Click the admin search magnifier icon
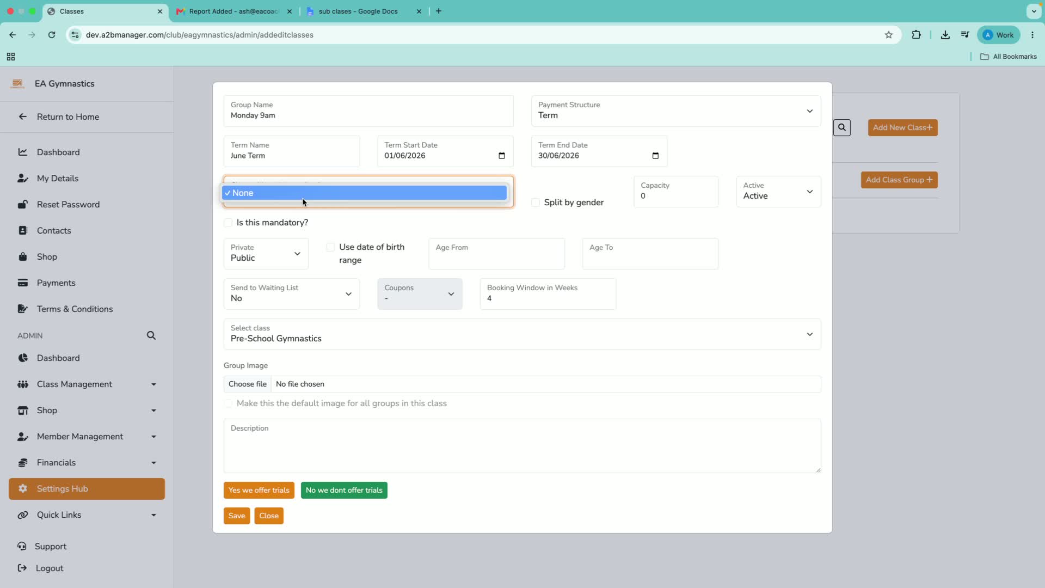This screenshot has width=1045, height=588. (151, 335)
